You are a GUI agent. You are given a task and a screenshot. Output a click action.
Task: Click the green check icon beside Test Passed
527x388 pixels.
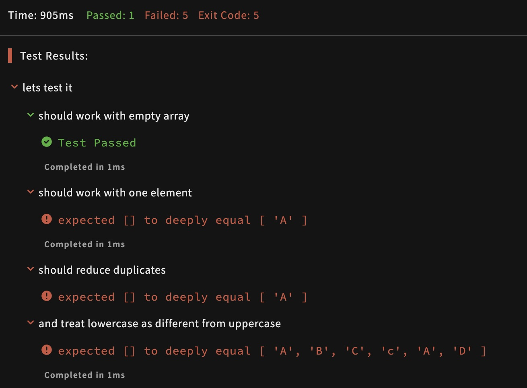coord(47,142)
